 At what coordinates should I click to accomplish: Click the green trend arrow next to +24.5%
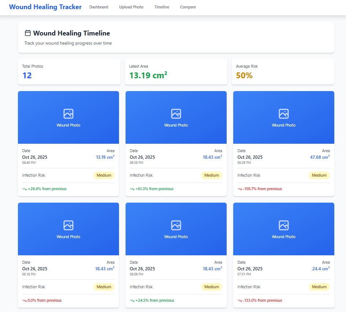coord(132,301)
